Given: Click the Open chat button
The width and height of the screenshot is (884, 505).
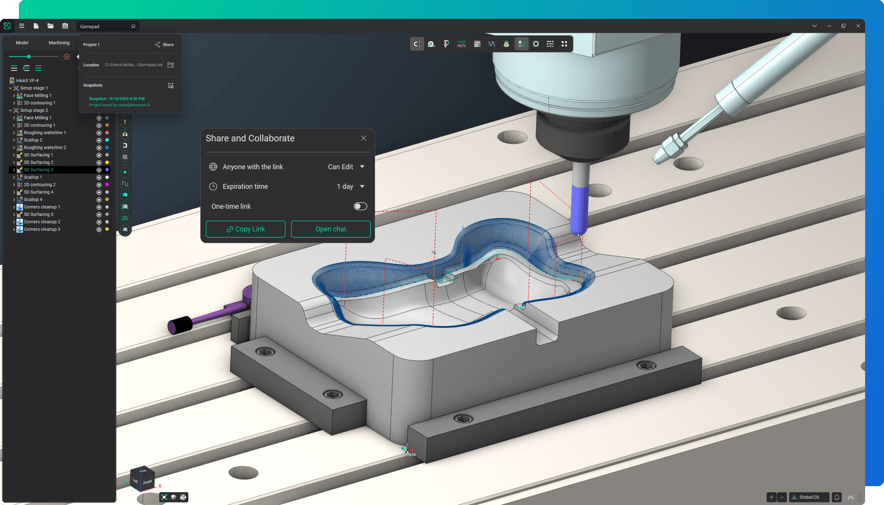Looking at the screenshot, I should (331, 229).
